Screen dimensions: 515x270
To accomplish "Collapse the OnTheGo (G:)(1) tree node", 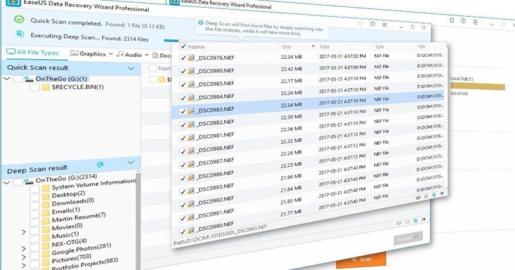I will pyautogui.click(x=7, y=79).
